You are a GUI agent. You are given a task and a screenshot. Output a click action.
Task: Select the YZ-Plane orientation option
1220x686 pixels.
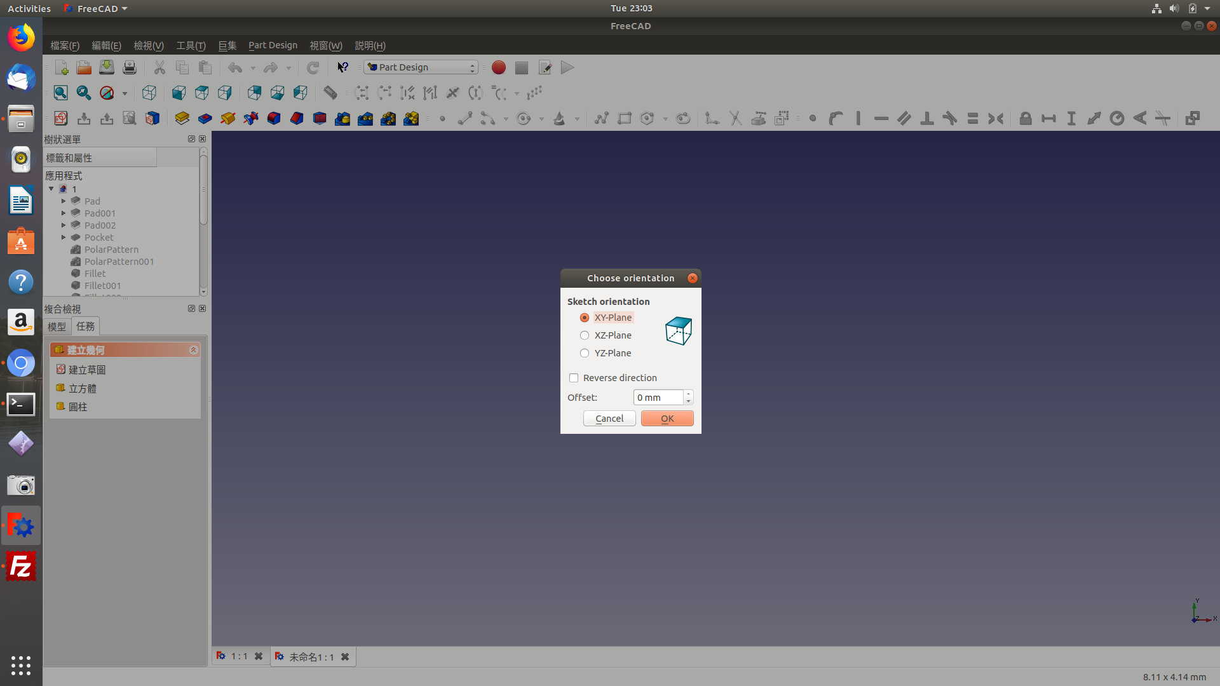click(585, 353)
